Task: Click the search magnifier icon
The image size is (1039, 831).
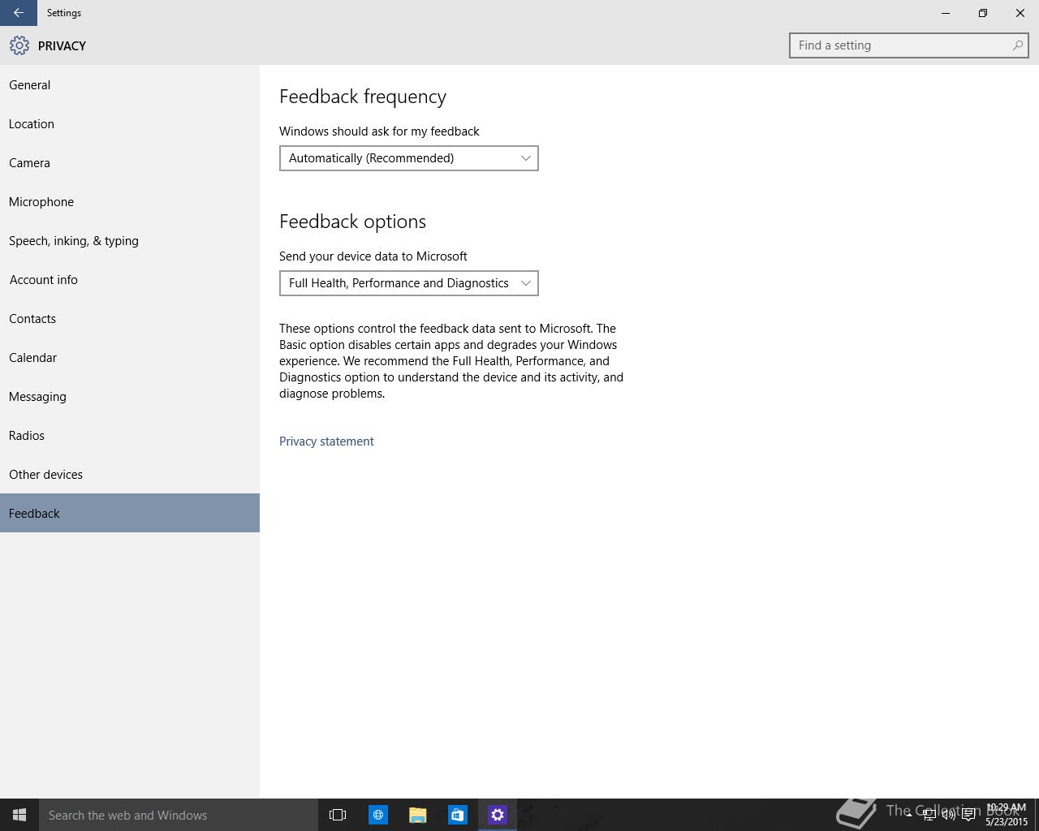Action: 1017,45
